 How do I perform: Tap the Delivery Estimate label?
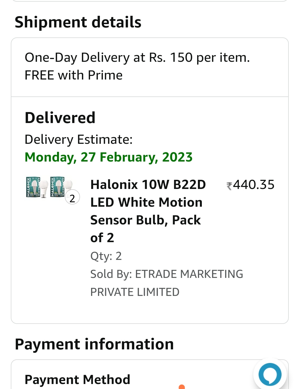pyautogui.click(x=79, y=139)
